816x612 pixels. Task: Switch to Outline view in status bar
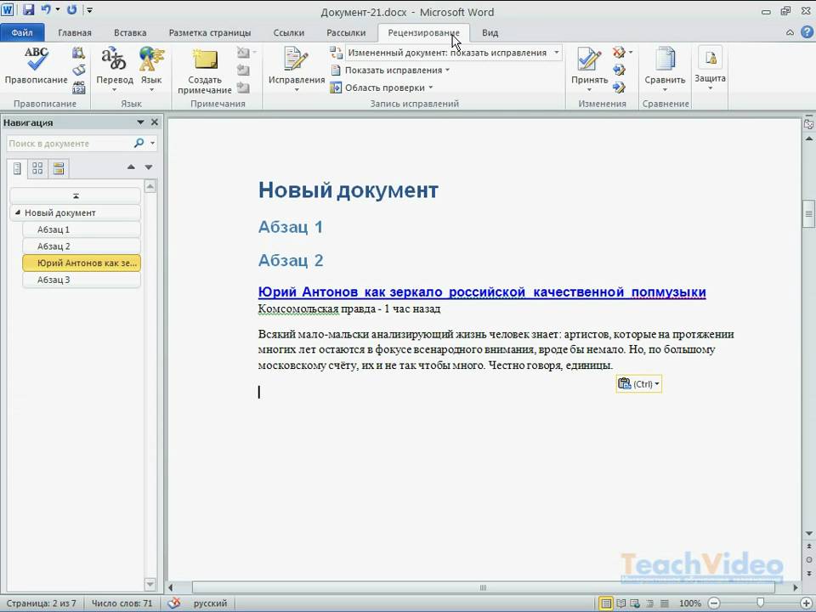pyautogui.click(x=650, y=603)
